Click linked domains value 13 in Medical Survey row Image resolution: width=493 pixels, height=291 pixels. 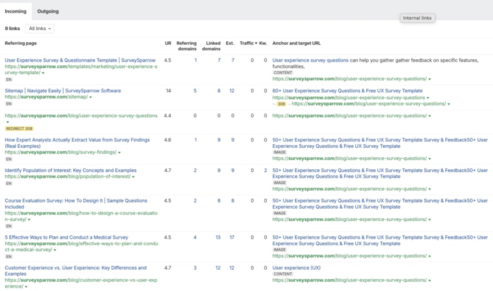point(218,237)
